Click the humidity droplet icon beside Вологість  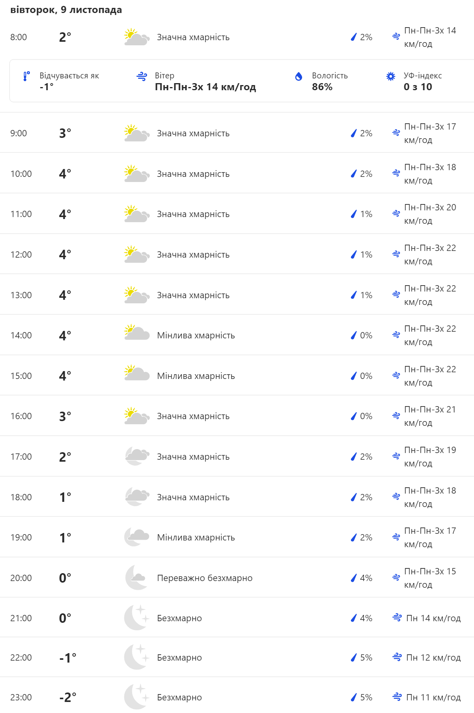pos(299,76)
